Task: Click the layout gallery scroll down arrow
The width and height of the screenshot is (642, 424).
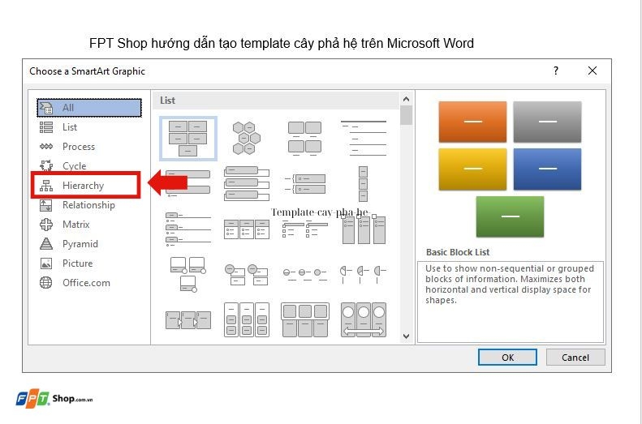Action: [x=406, y=336]
